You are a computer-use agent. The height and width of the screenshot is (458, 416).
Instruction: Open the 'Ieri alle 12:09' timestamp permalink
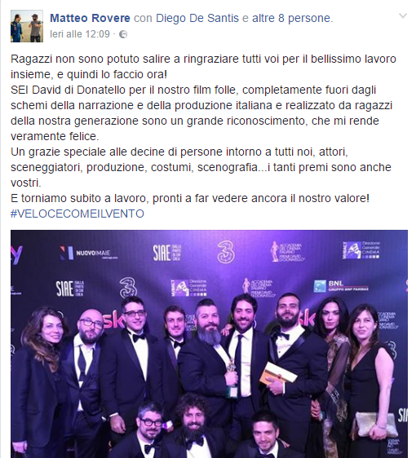(x=80, y=34)
